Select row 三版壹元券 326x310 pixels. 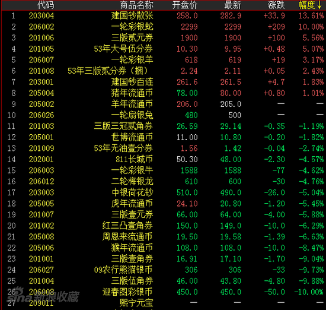(x=164, y=214)
